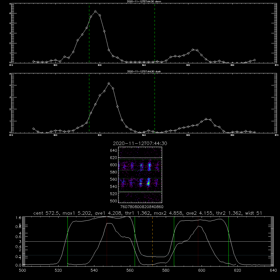Click the 'cent 572.5' value in the stats line
This screenshot has height=280, width=280.
46,213
